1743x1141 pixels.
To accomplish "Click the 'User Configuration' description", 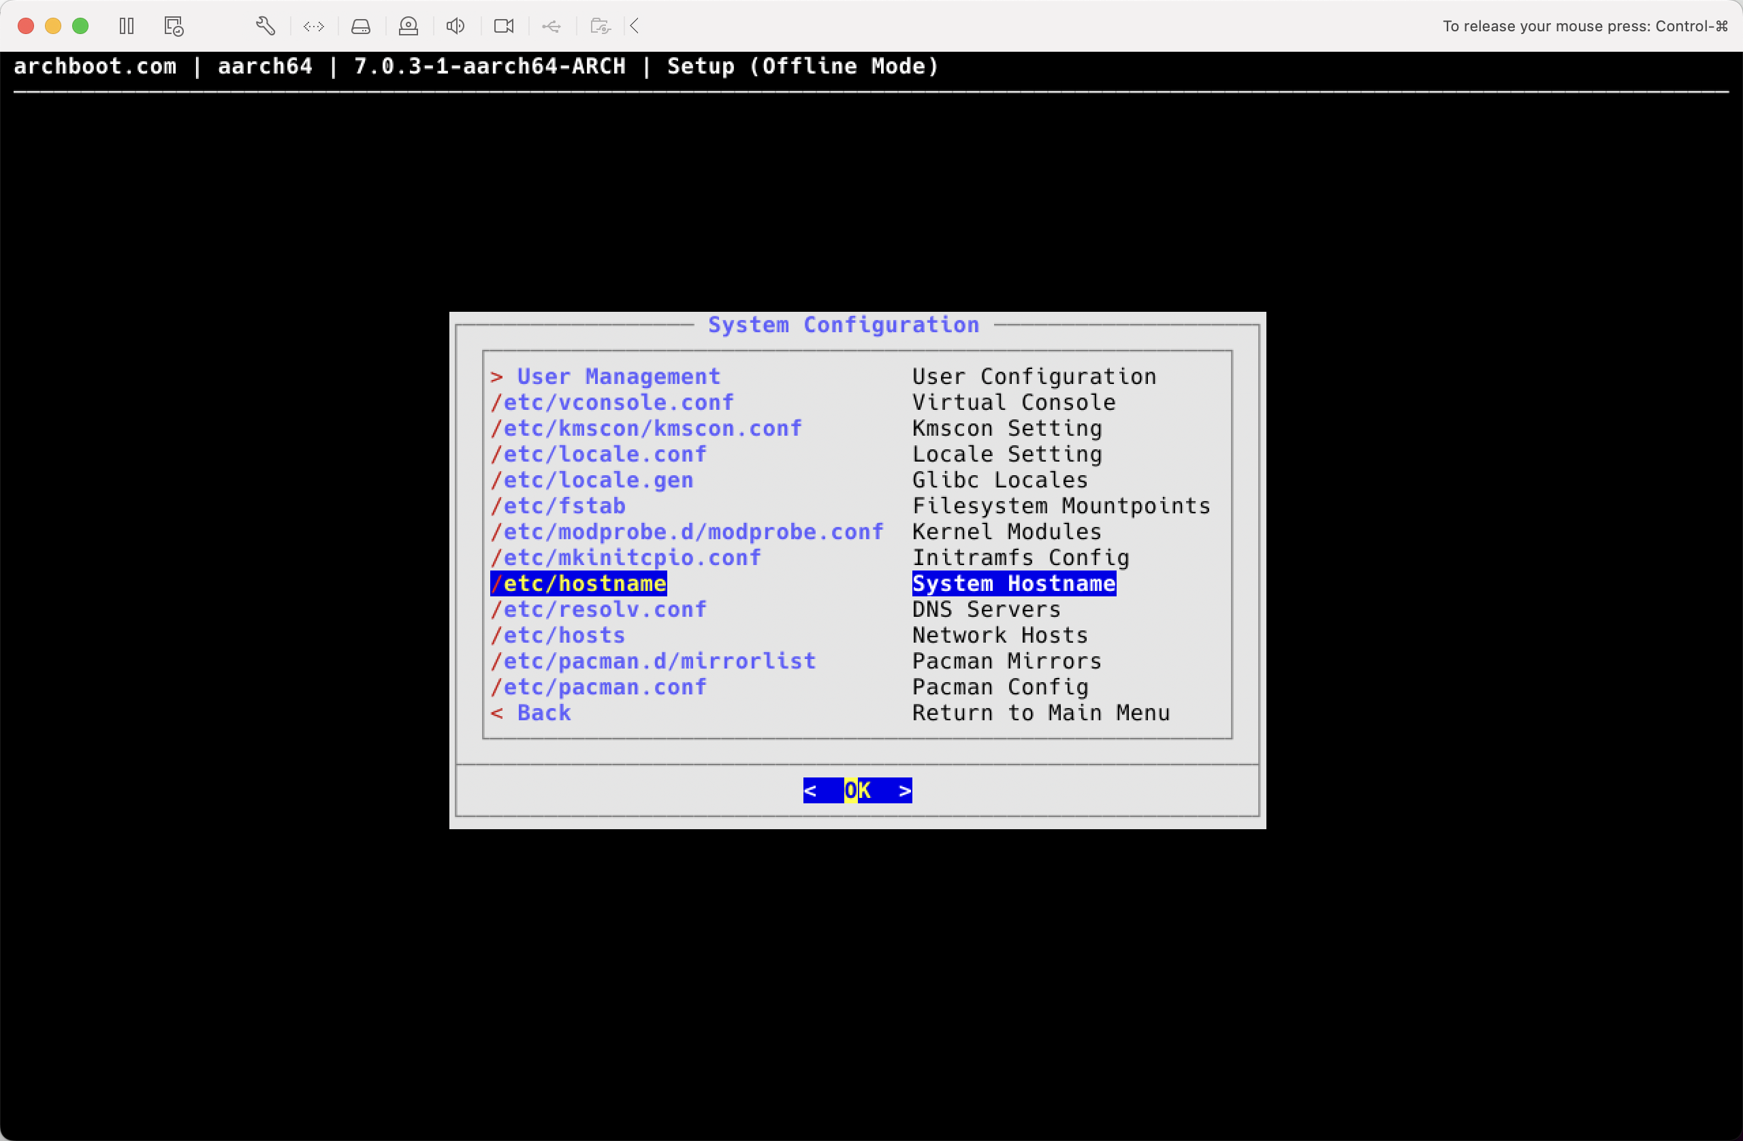I will (1034, 376).
